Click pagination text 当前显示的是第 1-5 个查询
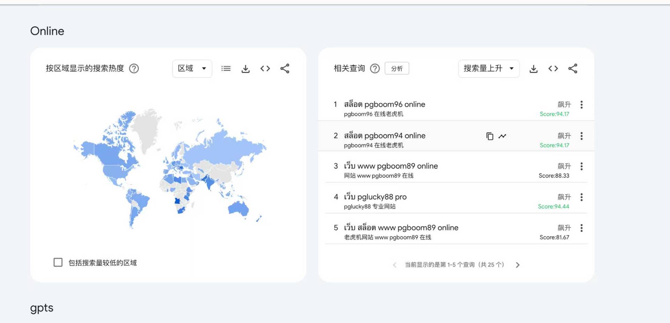Screen dimensions: 670x323 click(x=439, y=265)
